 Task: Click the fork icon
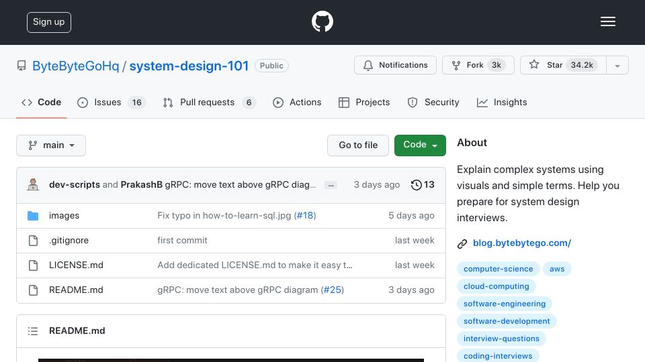point(456,65)
